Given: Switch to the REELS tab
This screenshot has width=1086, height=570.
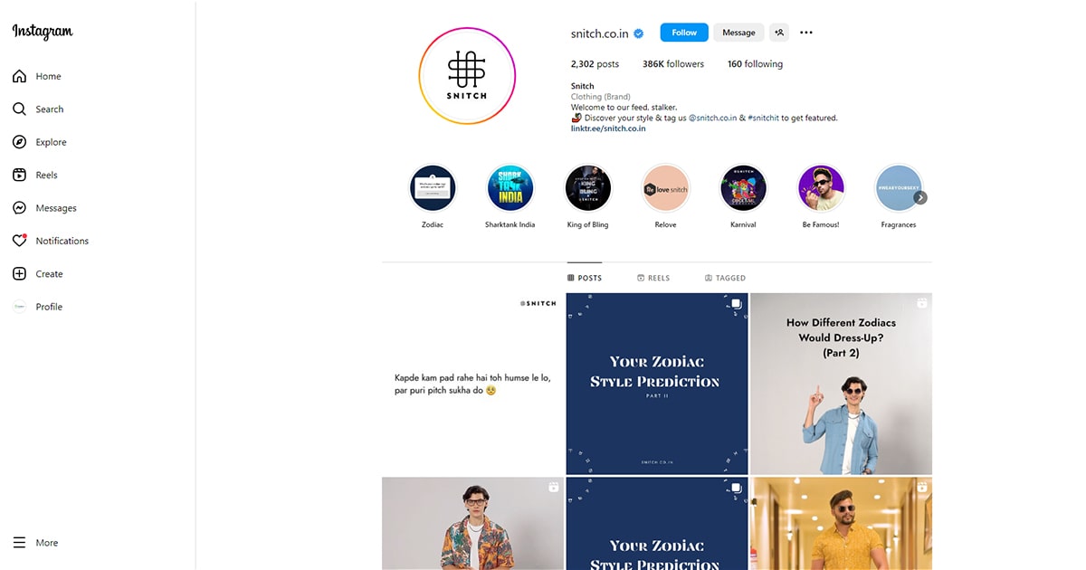Looking at the screenshot, I should [x=653, y=278].
